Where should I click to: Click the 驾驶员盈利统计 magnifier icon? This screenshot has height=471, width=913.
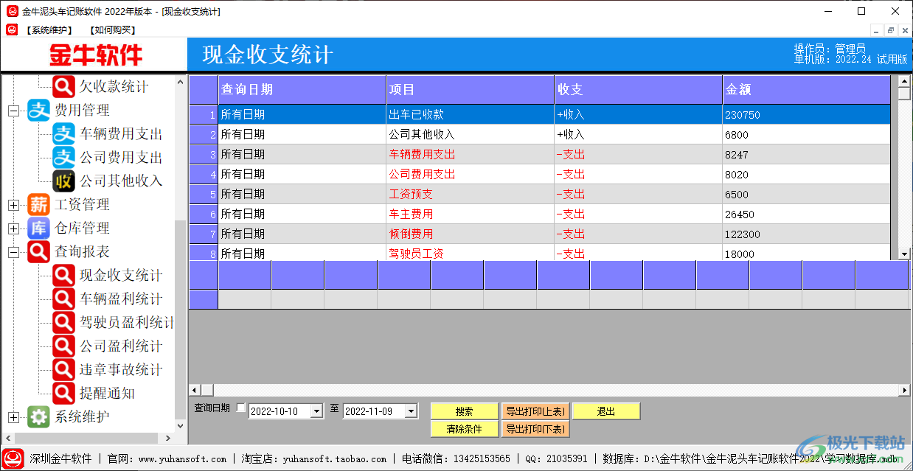63,323
